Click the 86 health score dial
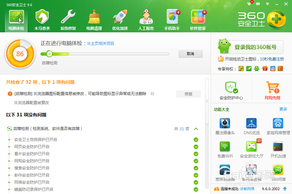 tap(20, 54)
